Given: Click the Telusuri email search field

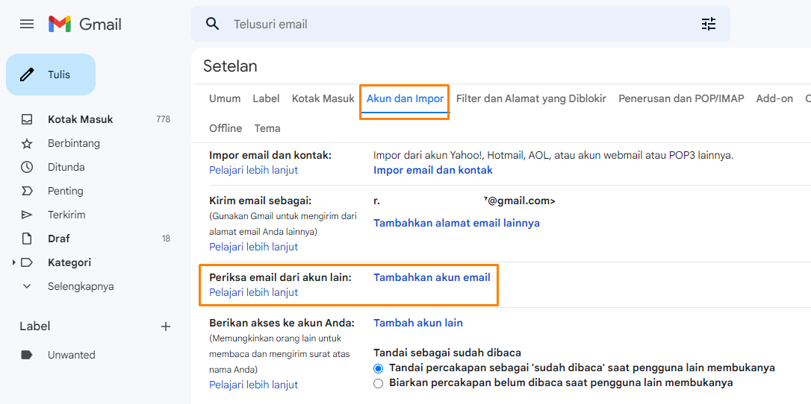Looking at the screenshot, I should tap(460, 24).
